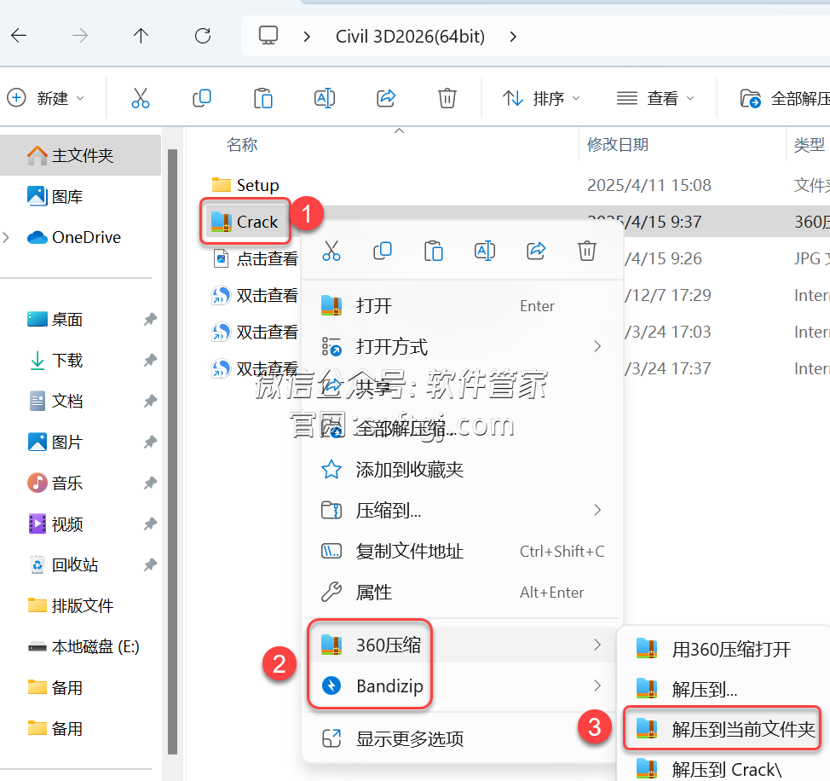Sort by 类型 column header

tap(810, 144)
